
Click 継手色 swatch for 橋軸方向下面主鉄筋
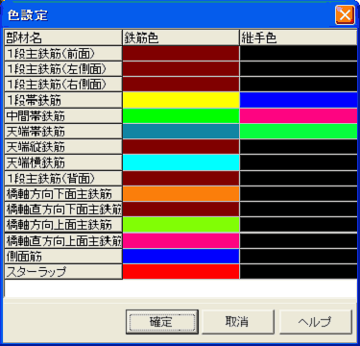[299, 194]
